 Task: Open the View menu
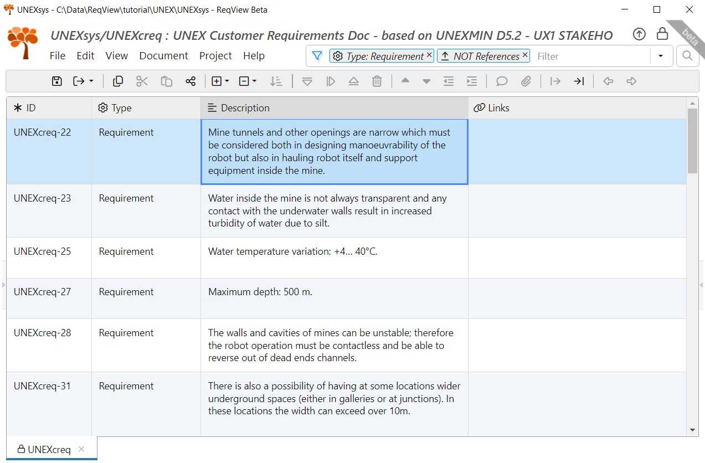click(x=117, y=56)
